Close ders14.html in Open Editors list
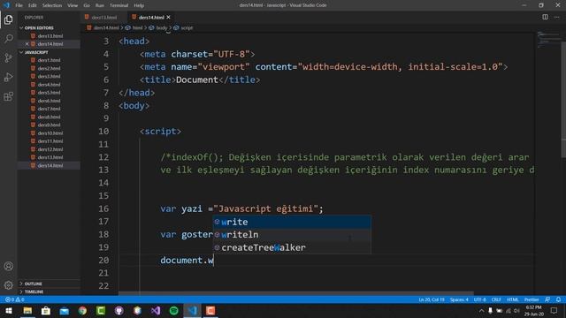566x318 pixels. point(27,44)
